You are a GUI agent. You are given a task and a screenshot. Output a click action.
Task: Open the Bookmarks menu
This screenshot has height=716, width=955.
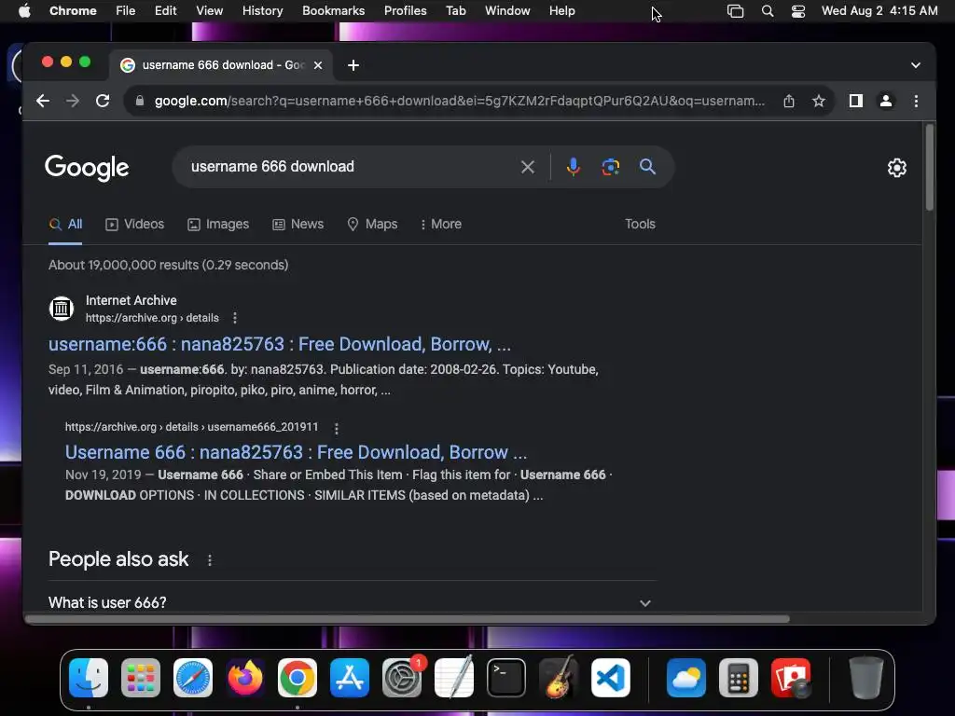coord(333,11)
